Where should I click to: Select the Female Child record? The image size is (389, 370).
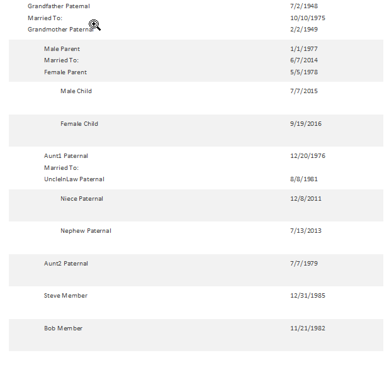pos(79,124)
